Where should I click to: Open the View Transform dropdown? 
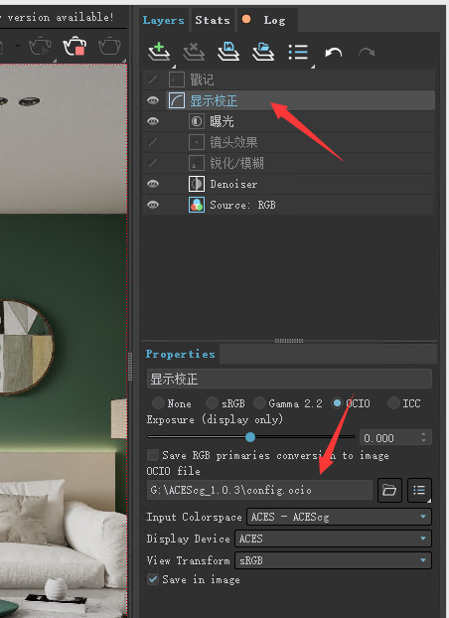click(333, 560)
